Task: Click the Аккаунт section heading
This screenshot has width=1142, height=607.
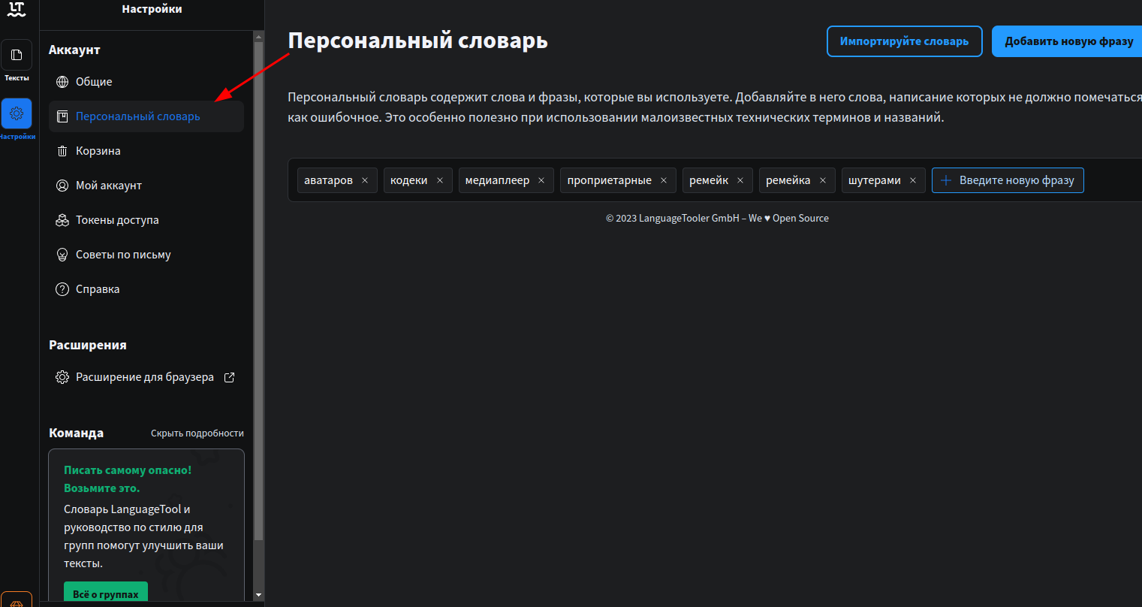Action: (74, 50)
